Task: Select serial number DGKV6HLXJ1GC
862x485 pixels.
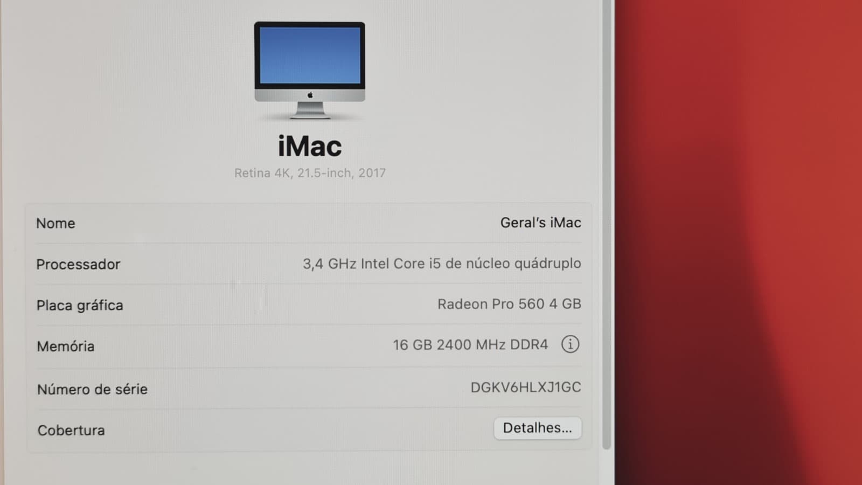Action: (526, 387)
